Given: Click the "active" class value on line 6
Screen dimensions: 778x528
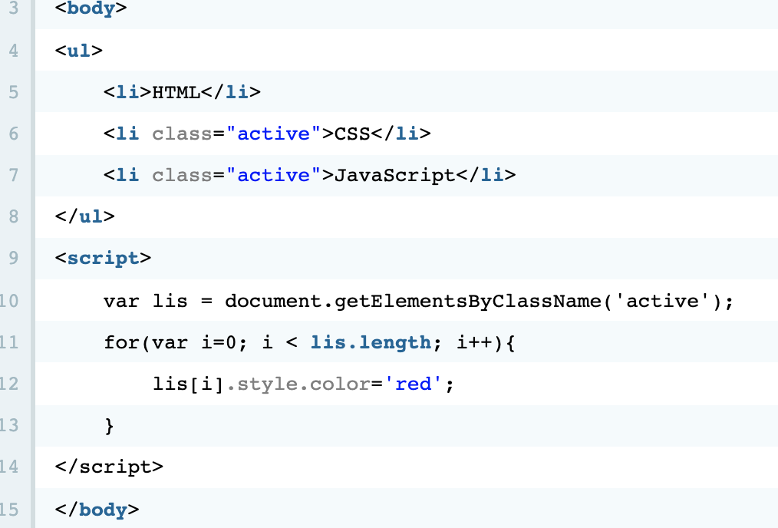Looking at the screenshot, I should pyautogui.click(x=273, y=134).
